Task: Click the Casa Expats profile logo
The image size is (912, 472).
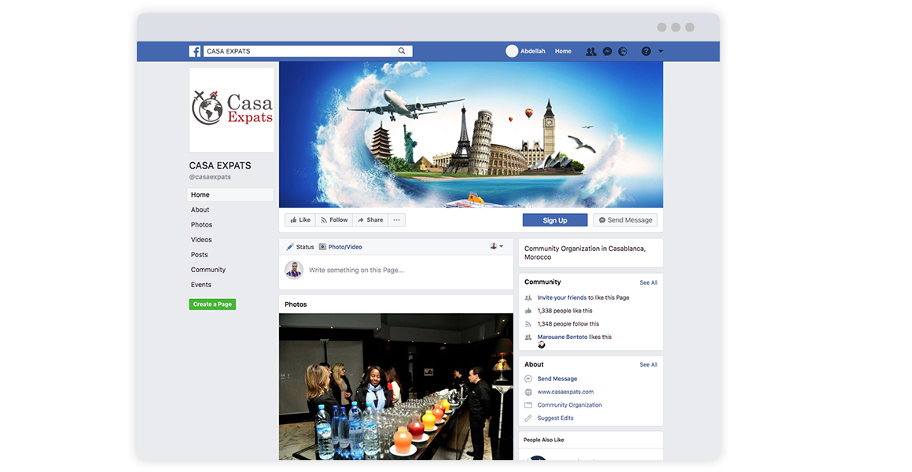Action: [x=232, y=109]
